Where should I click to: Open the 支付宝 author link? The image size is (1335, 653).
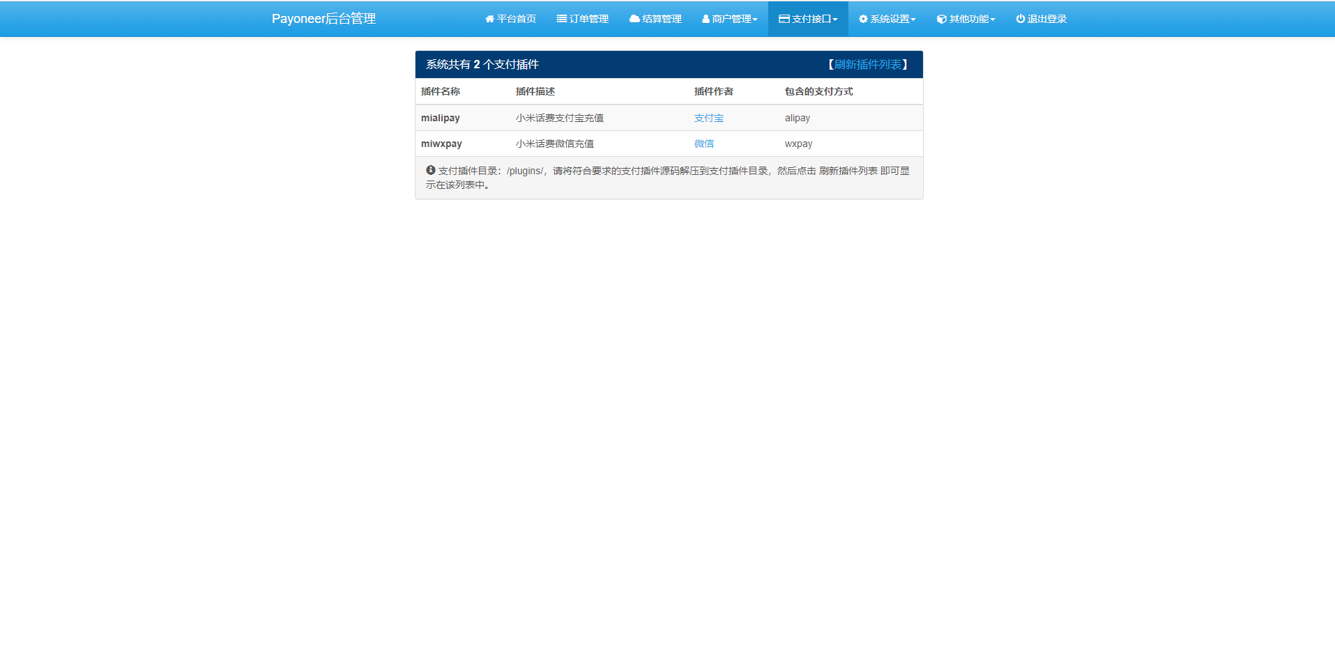pos(708,118)
